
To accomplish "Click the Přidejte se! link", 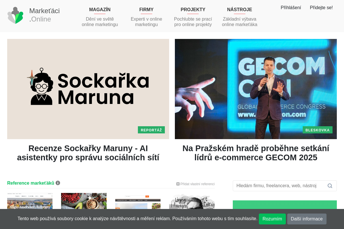I will click(x=321, y=8).
